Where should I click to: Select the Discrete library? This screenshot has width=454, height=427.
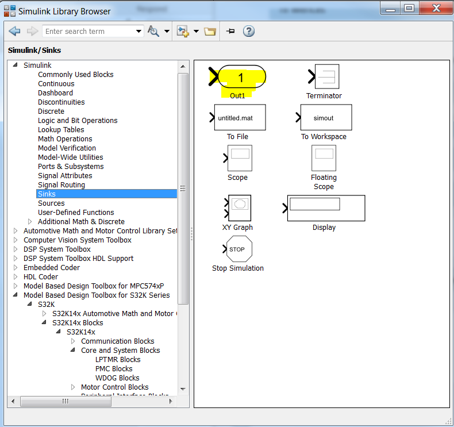(x=51, y=111)
